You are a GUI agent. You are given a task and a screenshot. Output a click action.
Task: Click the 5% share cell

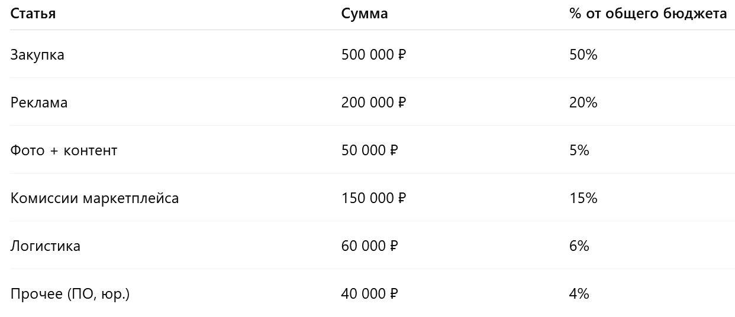579,151
